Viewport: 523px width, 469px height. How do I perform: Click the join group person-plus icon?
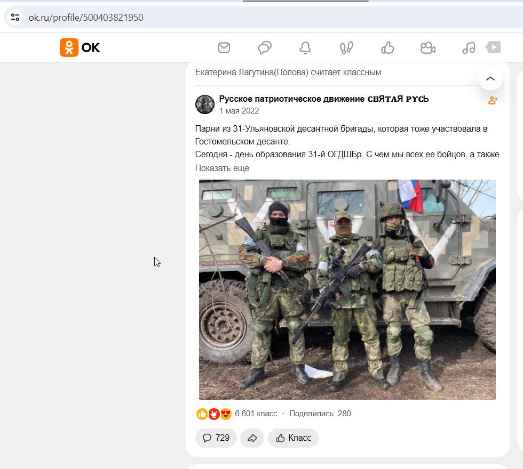tap(493, 100)
